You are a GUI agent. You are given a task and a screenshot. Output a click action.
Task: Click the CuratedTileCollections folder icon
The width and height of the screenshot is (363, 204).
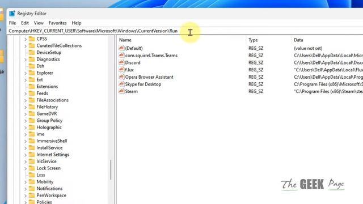click(x=32, y=45)
